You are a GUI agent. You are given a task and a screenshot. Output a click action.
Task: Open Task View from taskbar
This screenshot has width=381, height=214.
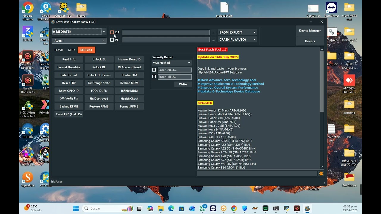(140, 208)
